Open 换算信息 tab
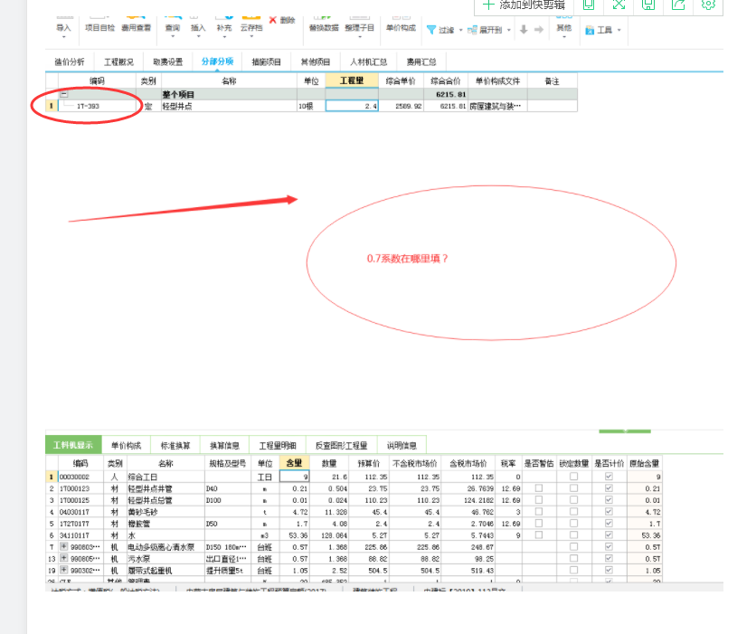This screenshot has width=756, height=634. (224, 446)
